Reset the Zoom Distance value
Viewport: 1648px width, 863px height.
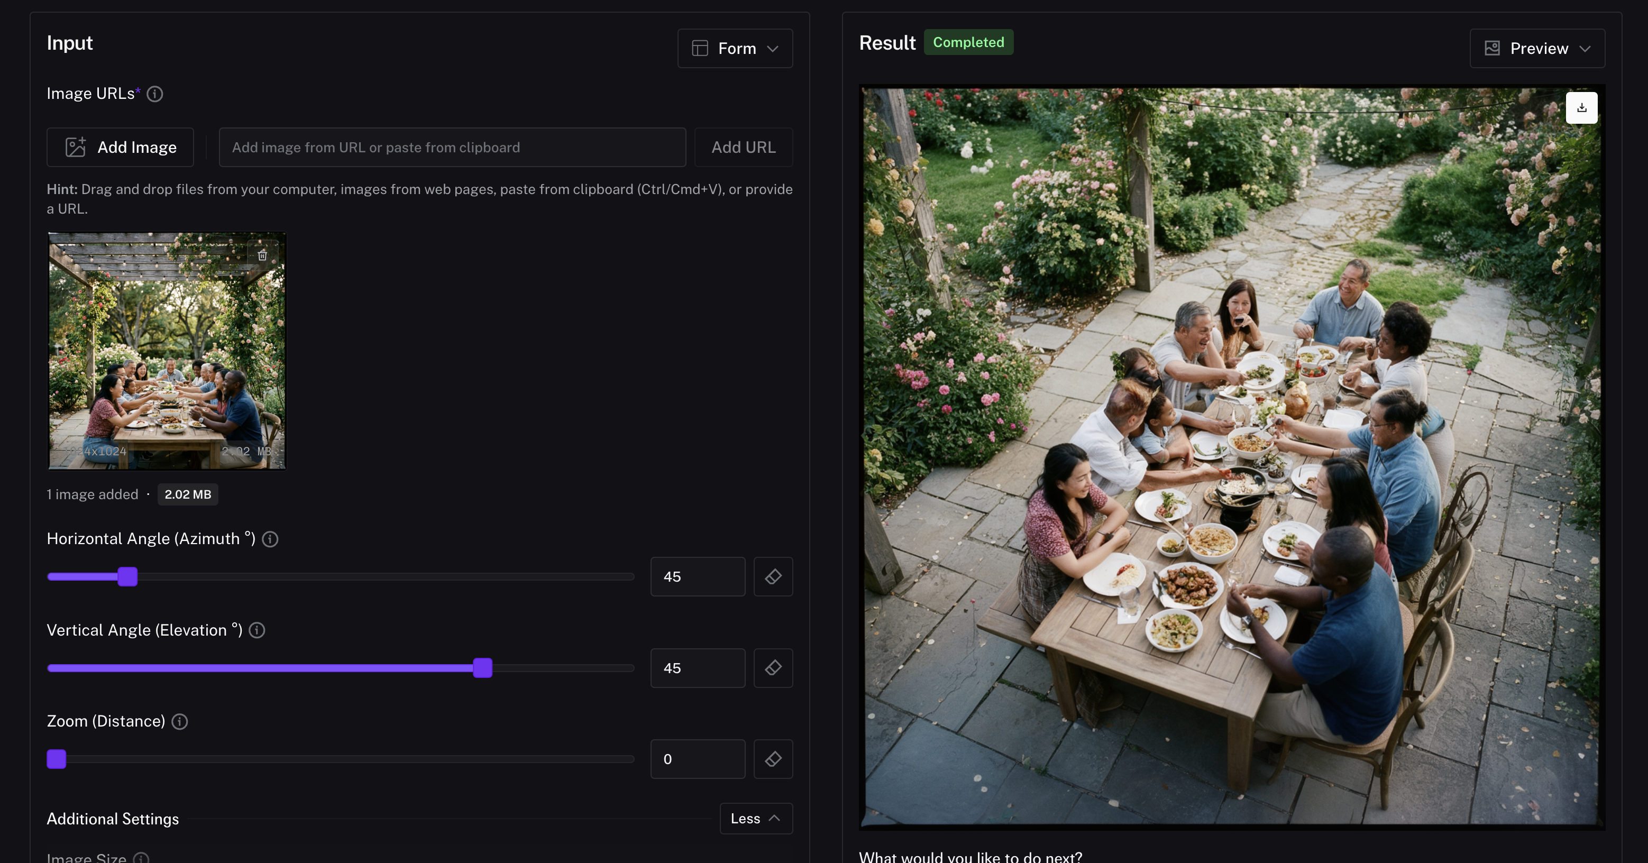(773, 759)
